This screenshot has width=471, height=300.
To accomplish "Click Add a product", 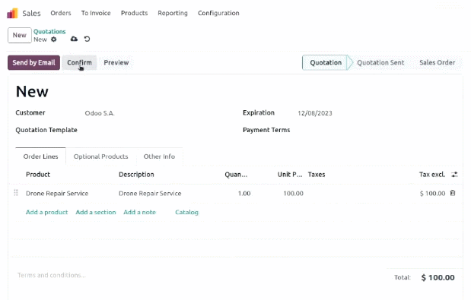I will (x=47, y=212).
